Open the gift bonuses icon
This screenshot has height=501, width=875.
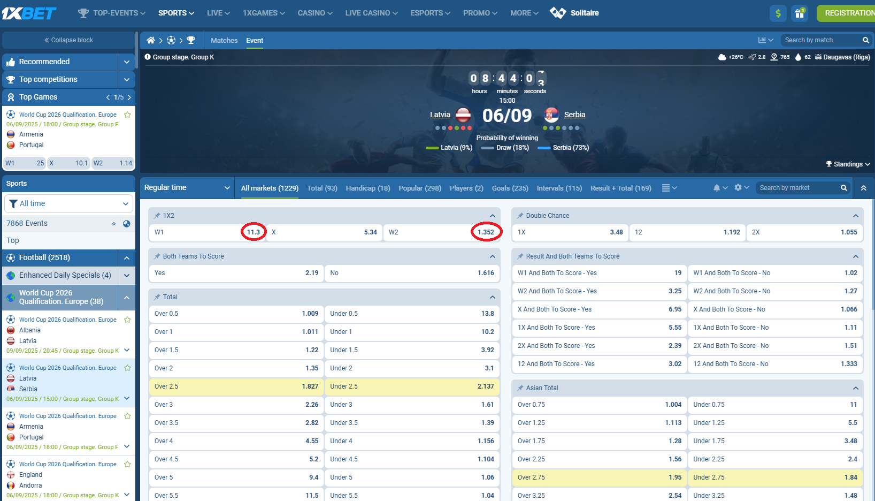[x=800, y=13]
